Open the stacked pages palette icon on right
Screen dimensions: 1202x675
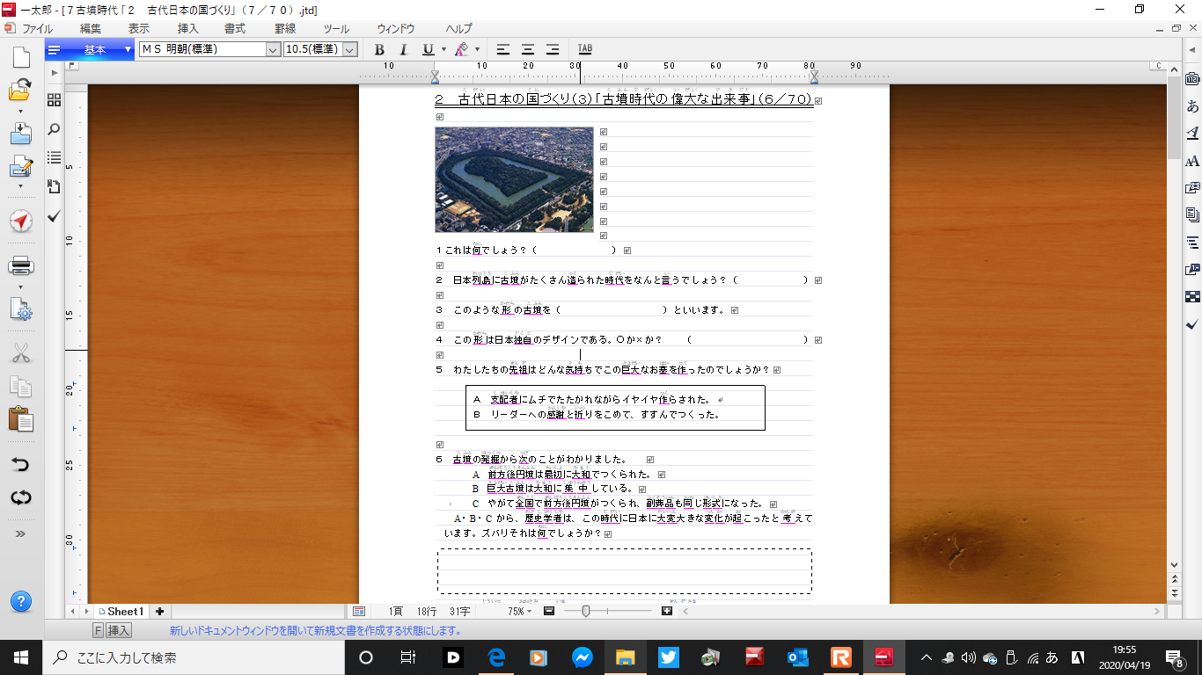pyautogui.click(x=1192, y=214)
